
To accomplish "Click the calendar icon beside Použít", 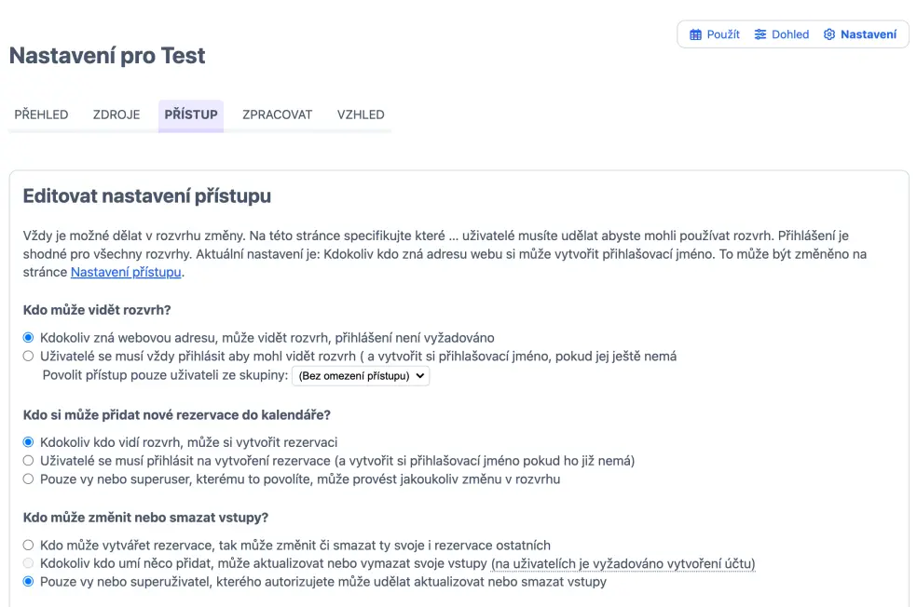I will point(695,34).
